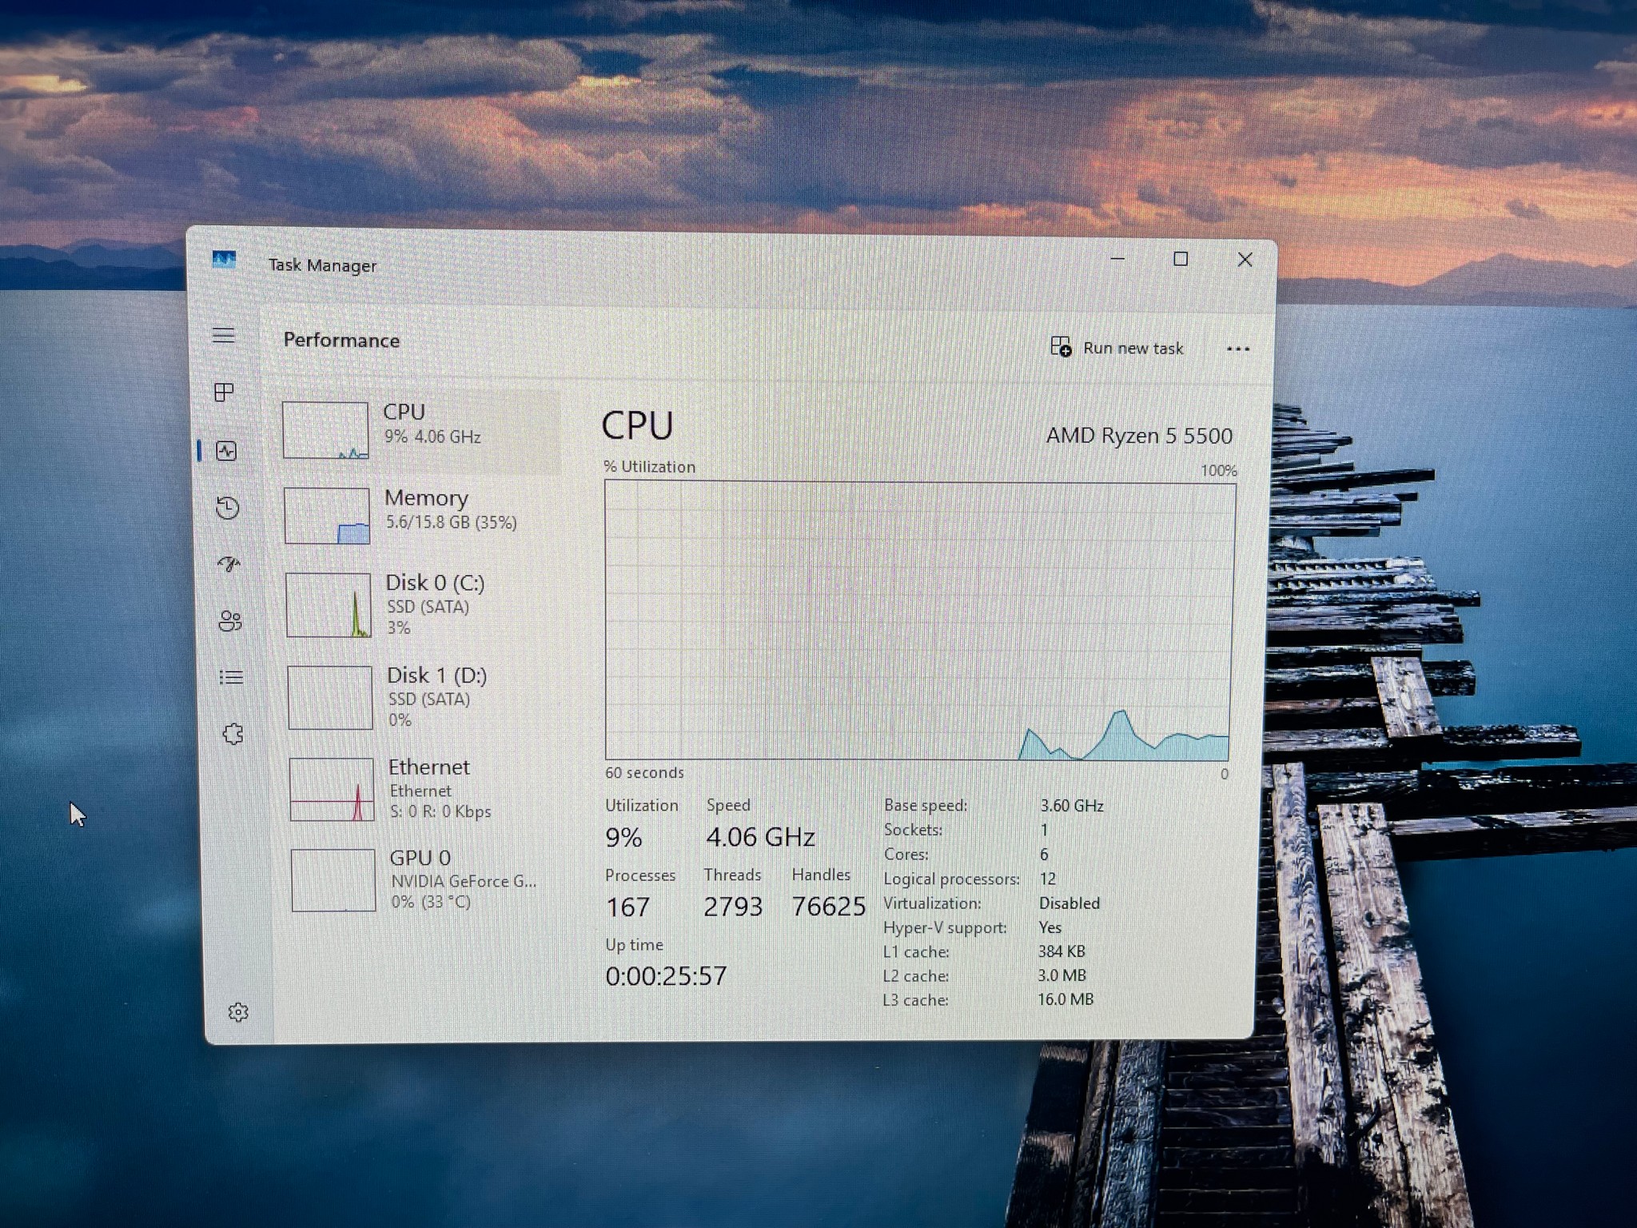The height and width of the screenshot is (1228, 1637).
Task: Click the handles count 76625
Action: click(x=828, y=906)
